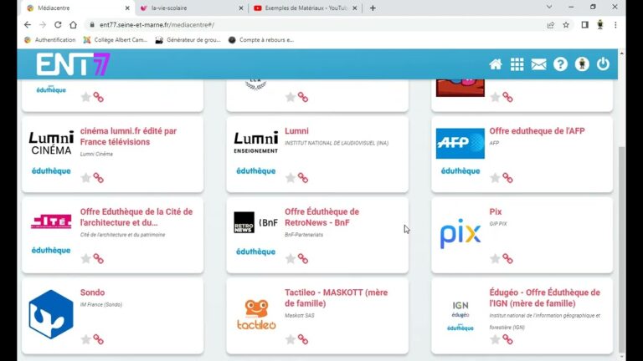Favorite the Sondo resource star
The height and width of the screenshot is (361, 643).
(85, 339)
